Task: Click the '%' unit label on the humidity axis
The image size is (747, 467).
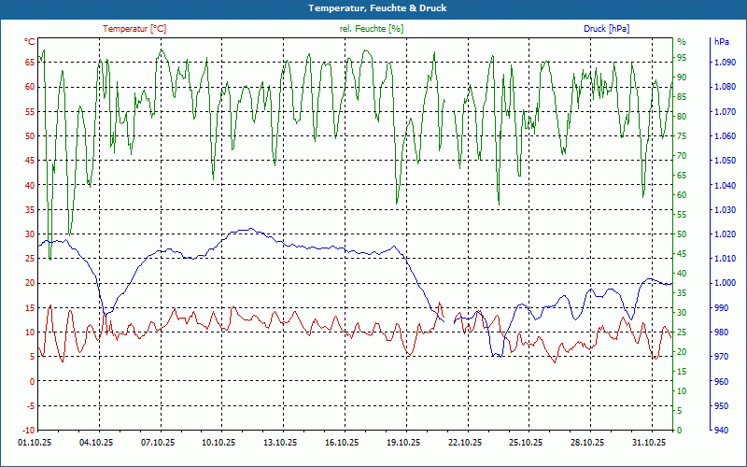Action: (x=682, y=42)
